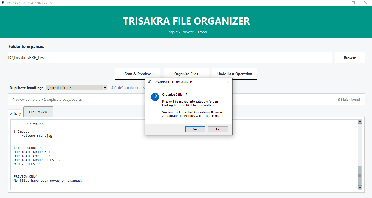This screenshot has width=372, height=198.
Task: Click "No files have been moved or changed."
Action: [x=48, y=181]
